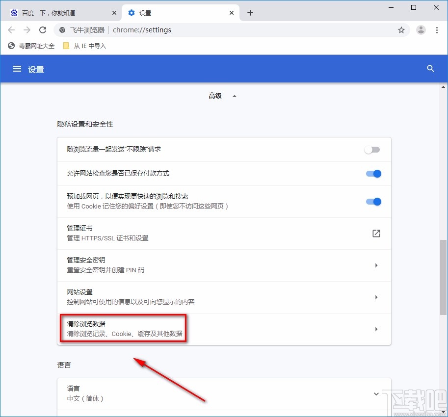448x417 pixels.
Task: Open Chrome's three-dot menu
Action: pyautogui.click(x=437, y=30)
